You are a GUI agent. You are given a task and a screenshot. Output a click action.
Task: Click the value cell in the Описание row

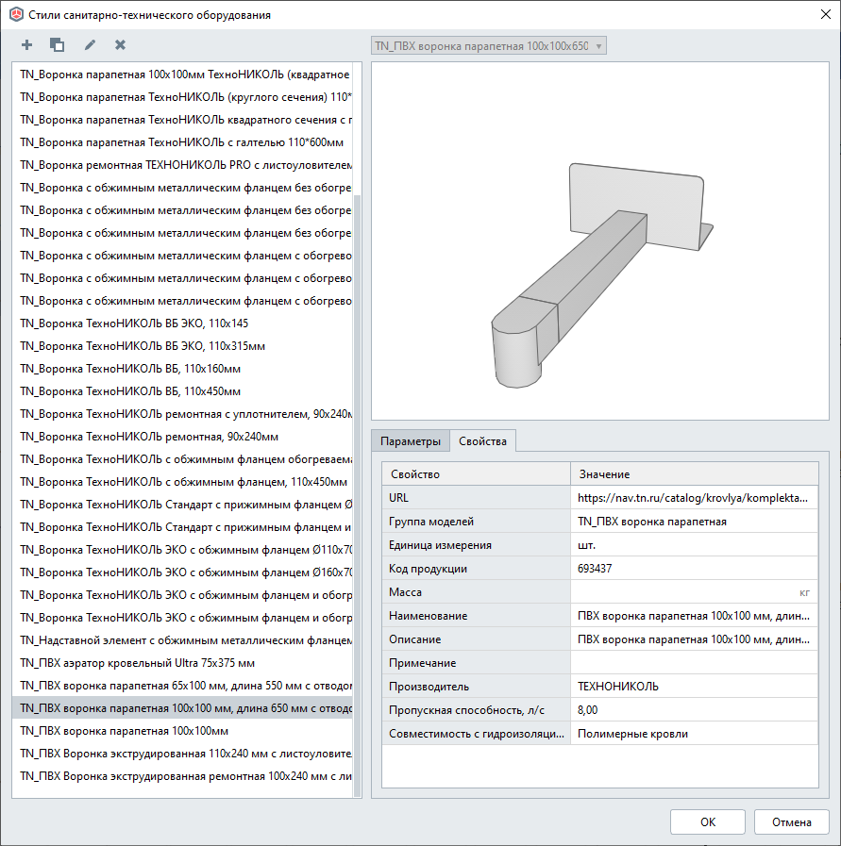pos(694,639)
